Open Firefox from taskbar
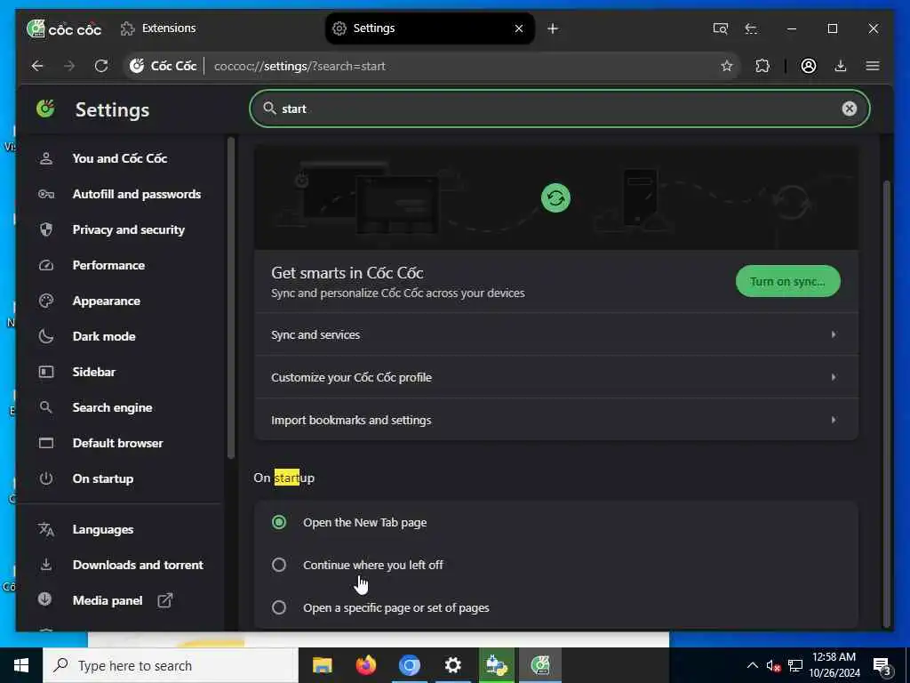Image resolution: width=910 pixels, height=683 pixels. [x=365, y=665]
